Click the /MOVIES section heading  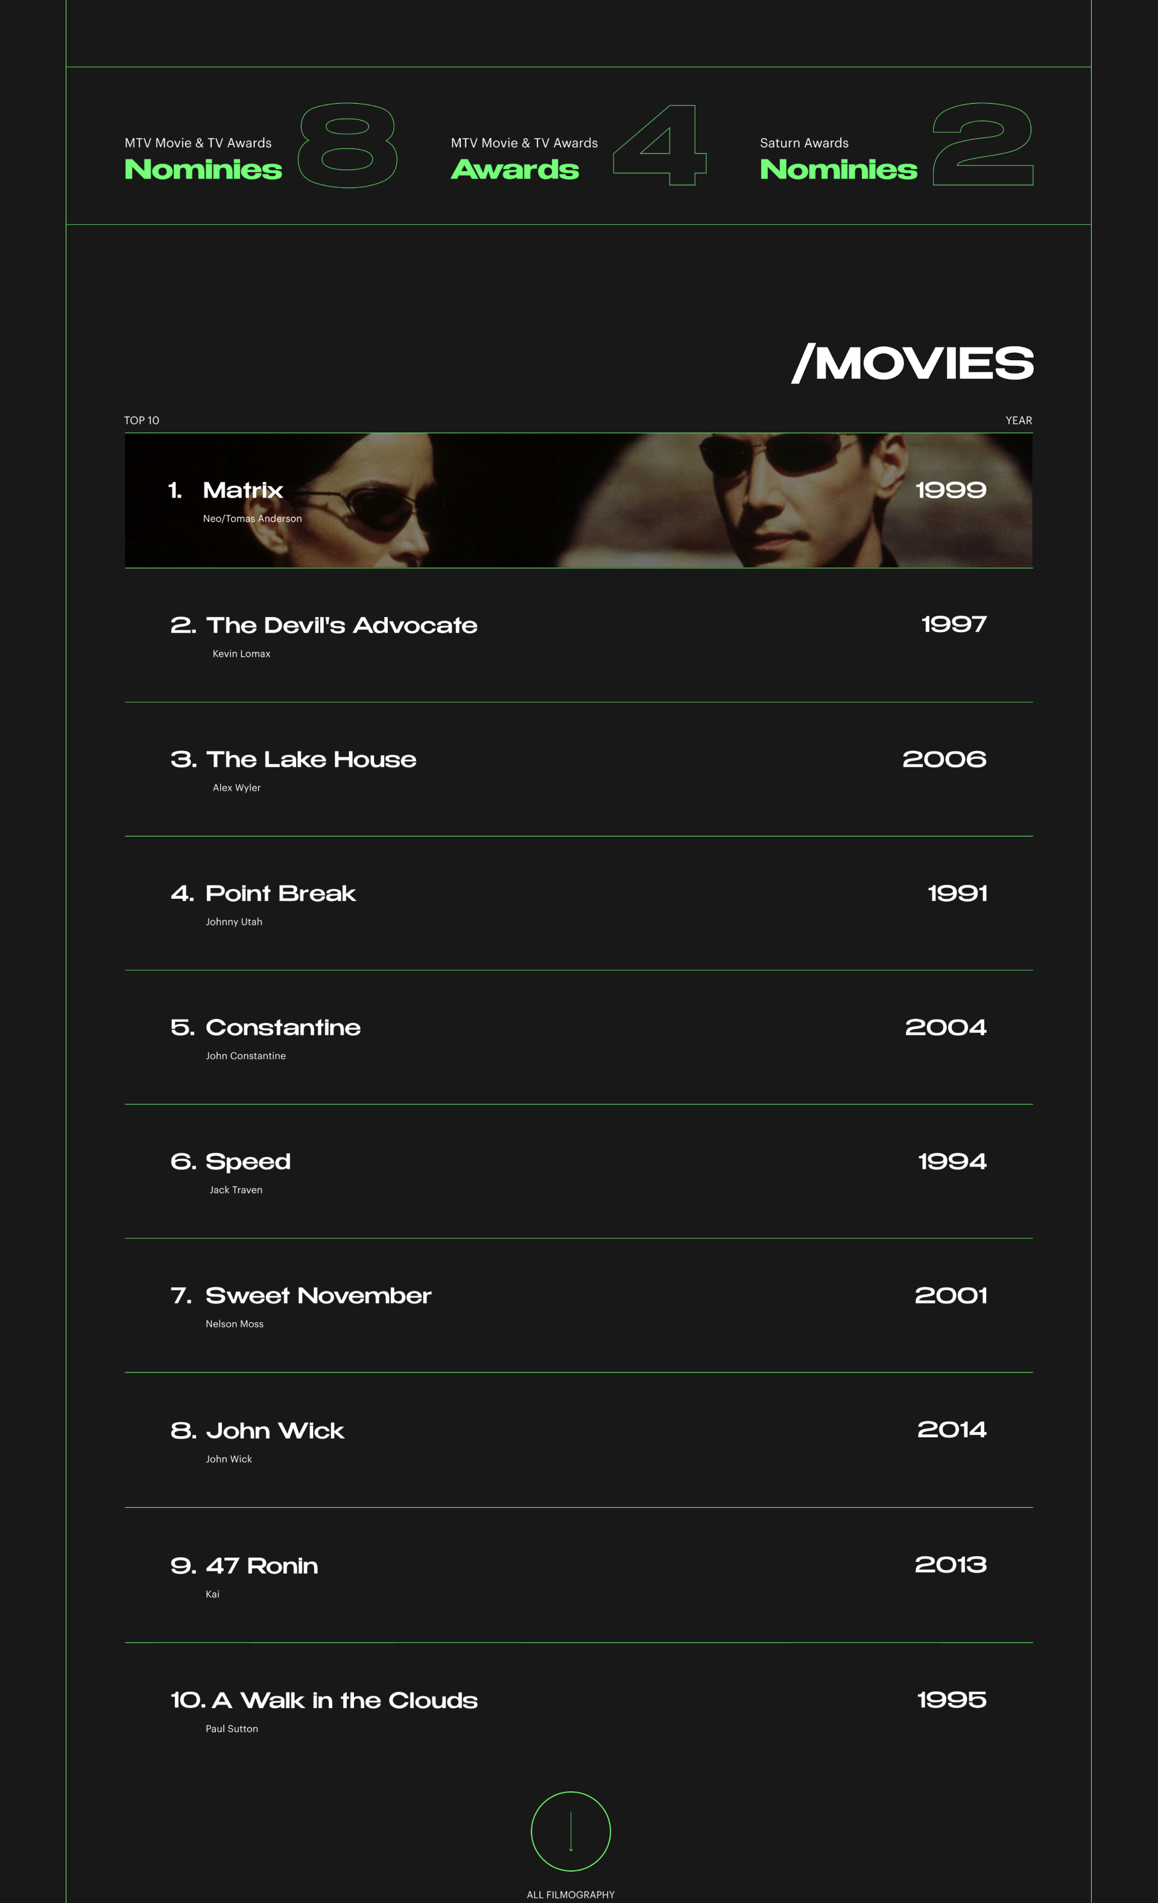[913, 363]
